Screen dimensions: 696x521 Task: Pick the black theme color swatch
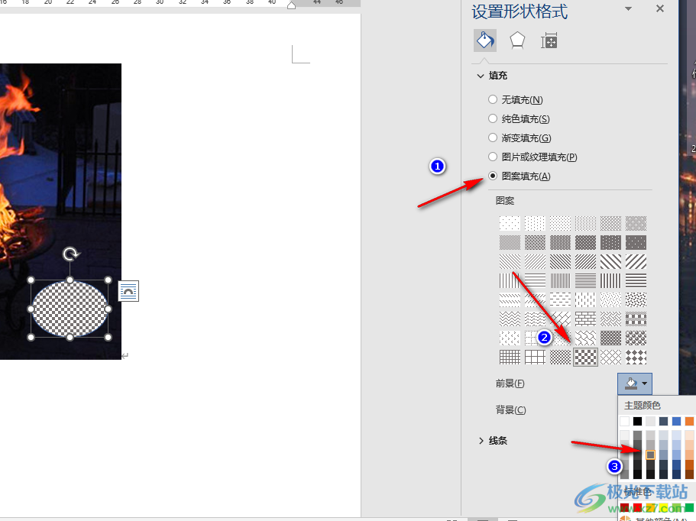(637, 421)
